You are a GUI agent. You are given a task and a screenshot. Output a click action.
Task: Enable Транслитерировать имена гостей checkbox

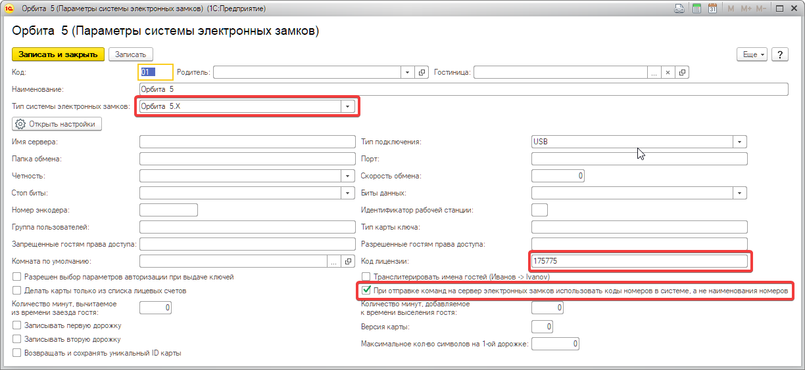coord(366,277)
